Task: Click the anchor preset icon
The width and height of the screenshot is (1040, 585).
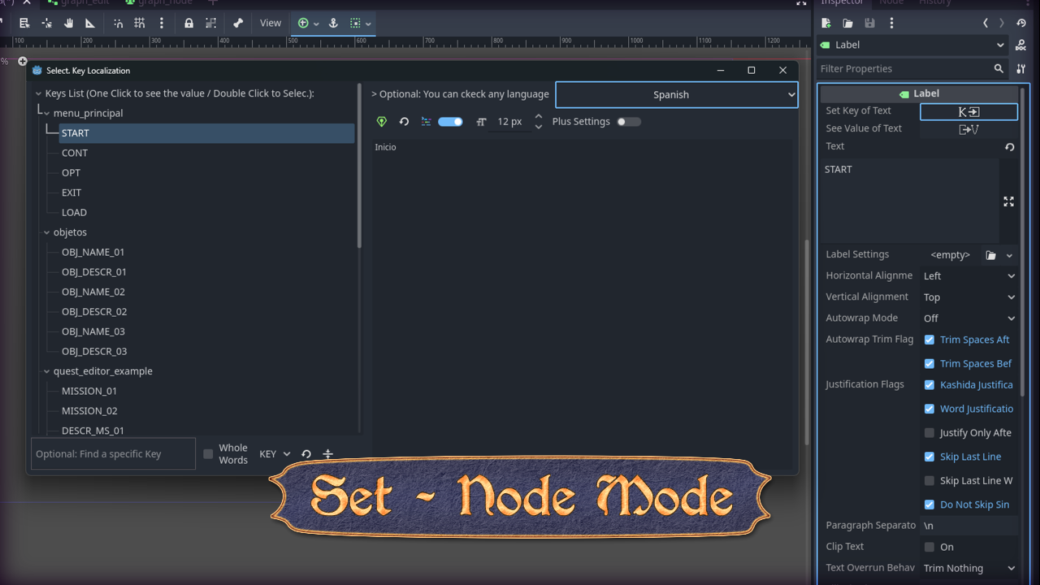Action: point(333,24)
